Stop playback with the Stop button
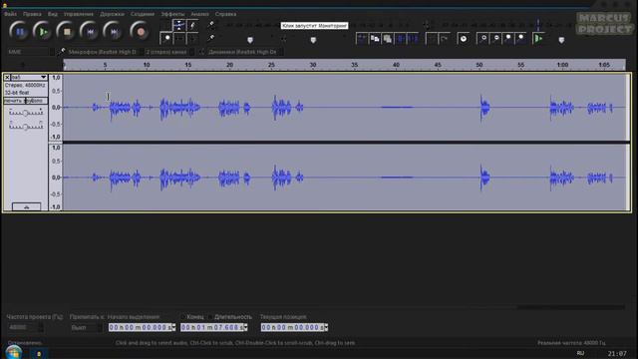The width and height of the screenshot is (638, 359). [67, 31]
